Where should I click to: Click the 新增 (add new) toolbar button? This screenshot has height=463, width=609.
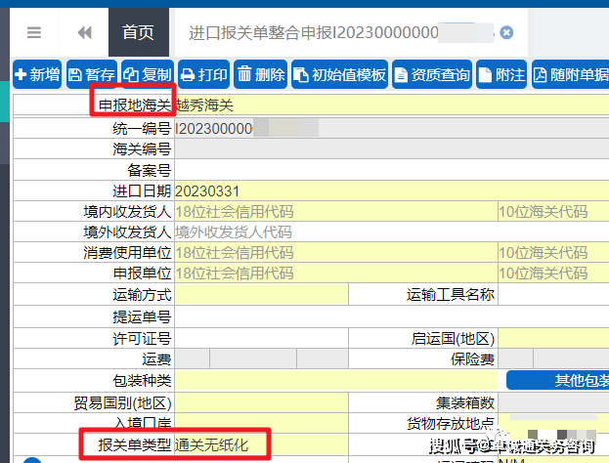[x=37, y=74]
